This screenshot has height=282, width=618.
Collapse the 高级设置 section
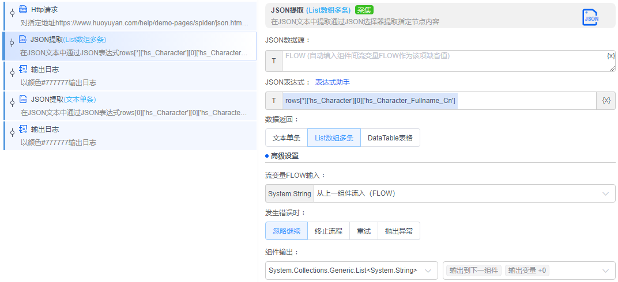coord(282,156)
